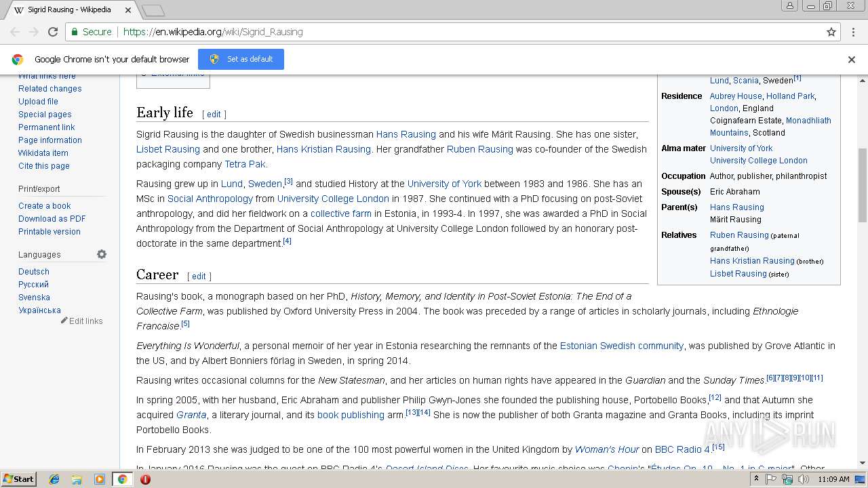Open the Tetra Pak link
Image resolution: width=868 pixels, height=488 pixels.
(x=245, y=164)
